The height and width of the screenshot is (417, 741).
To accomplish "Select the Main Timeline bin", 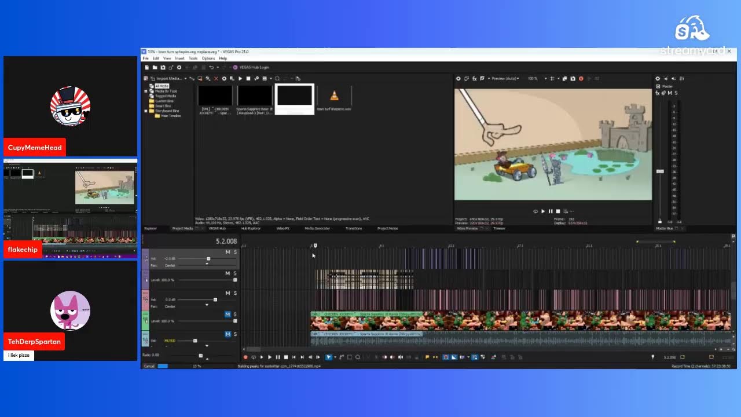I will pyautogui.click(x=171, y=116).
